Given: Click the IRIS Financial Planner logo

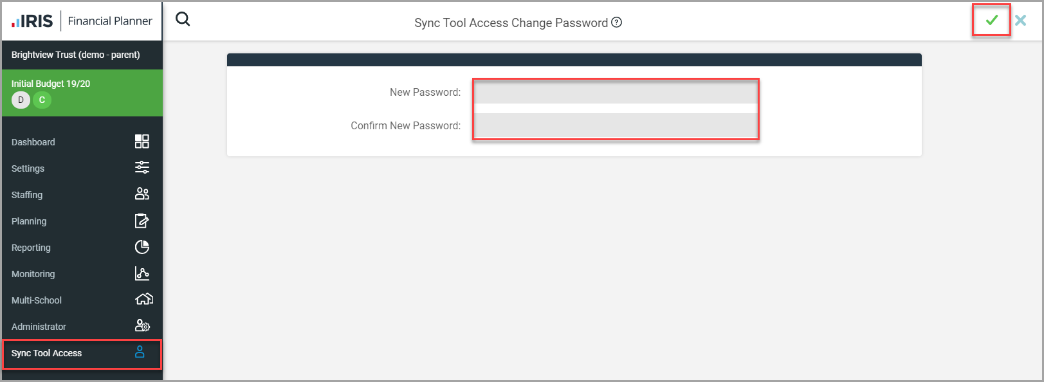Looking at the screenshot, I should (x=82, y=21).
